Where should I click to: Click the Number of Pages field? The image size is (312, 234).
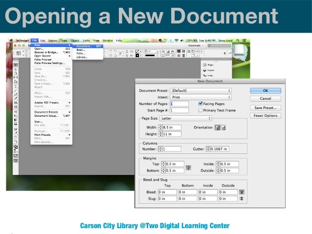pyautogui.click(x=179, y=104)
